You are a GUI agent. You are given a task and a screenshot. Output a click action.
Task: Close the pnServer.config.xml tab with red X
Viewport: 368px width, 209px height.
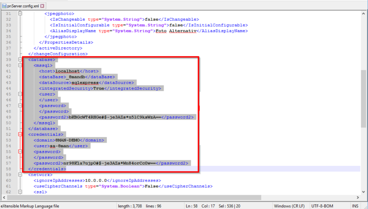coord(42,5)
